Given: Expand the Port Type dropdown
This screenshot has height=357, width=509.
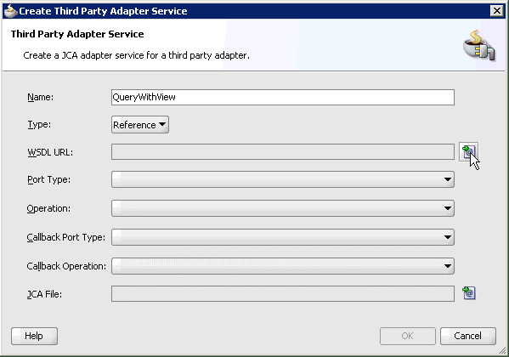Looking at the screenshot, I should [282, 179].
